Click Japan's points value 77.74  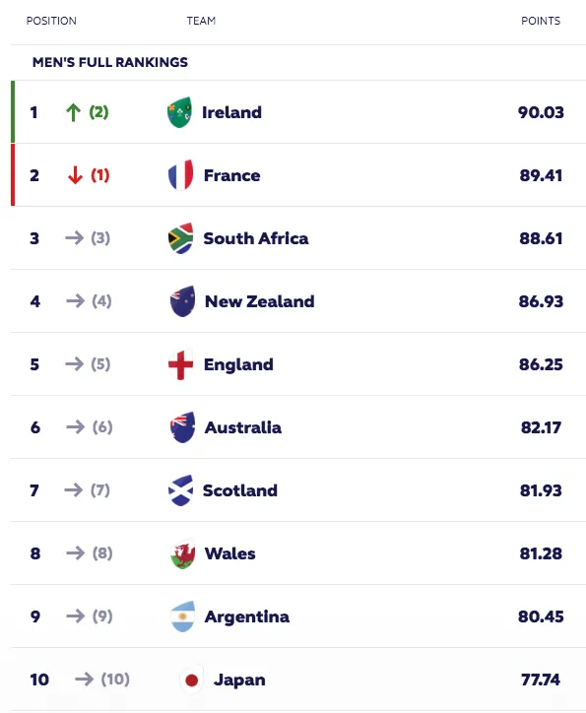(541, 680)
